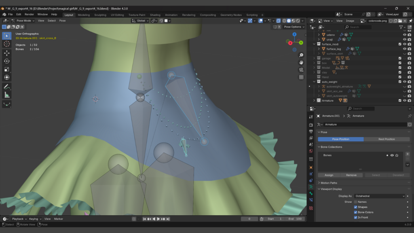The image size is (414, 233).
Task: Click the zoom magnifier gizmo in viewport
Action: [301, 55]
